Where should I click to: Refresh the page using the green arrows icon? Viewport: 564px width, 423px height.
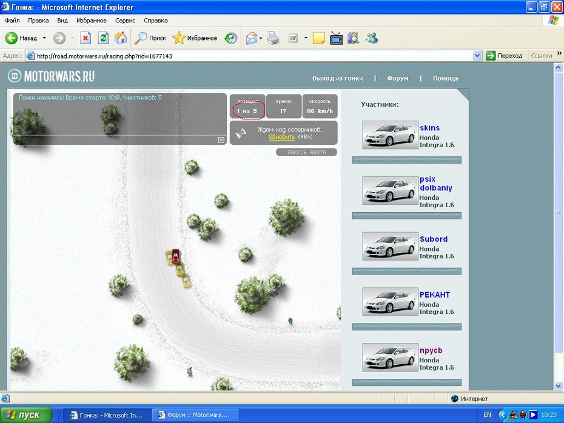pyautogui.click(x=103, y=38)
